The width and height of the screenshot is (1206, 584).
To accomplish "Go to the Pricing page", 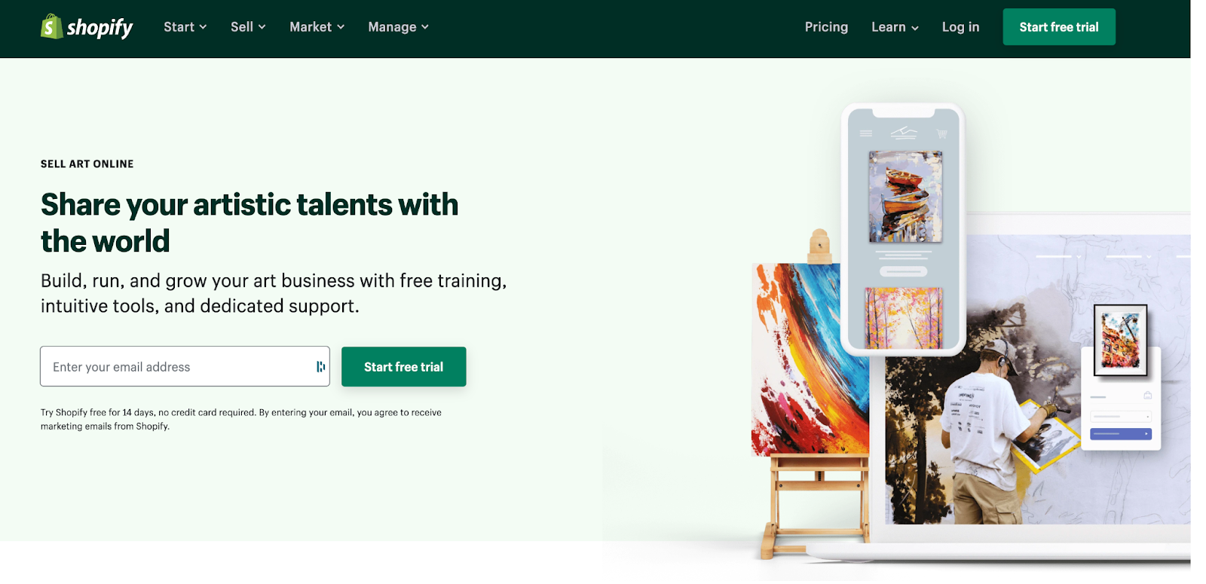I will tap(826, 27).
